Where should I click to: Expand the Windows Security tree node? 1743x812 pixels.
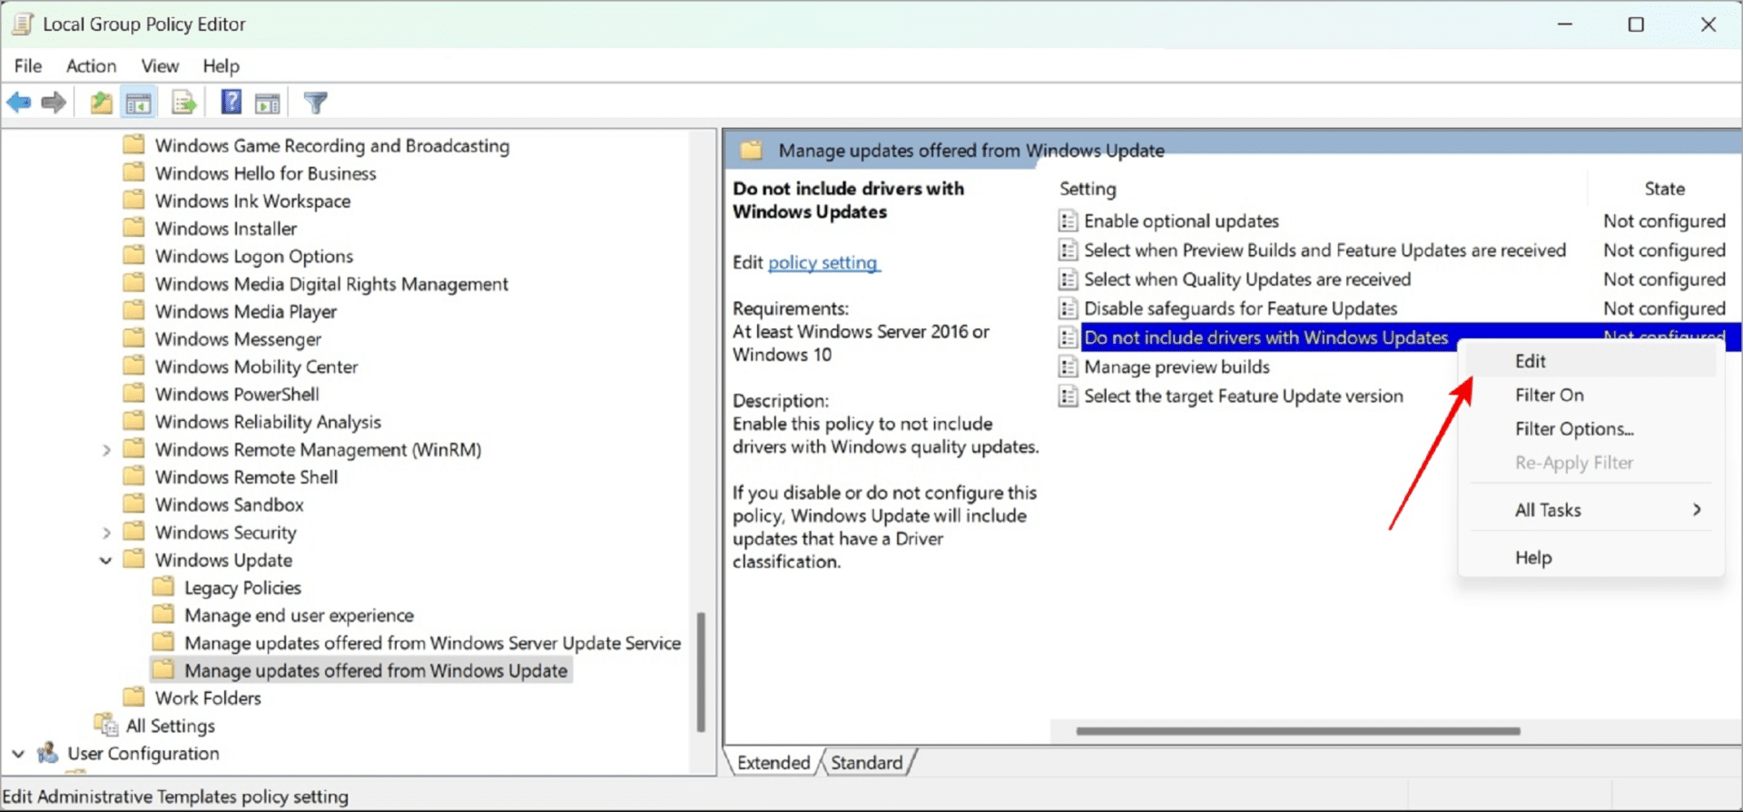(x=106, y=533)
